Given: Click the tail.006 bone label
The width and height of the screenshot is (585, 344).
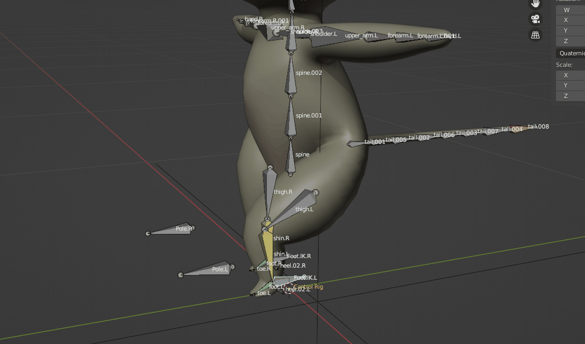Looking at the screenshot, I should click(444, 135).
